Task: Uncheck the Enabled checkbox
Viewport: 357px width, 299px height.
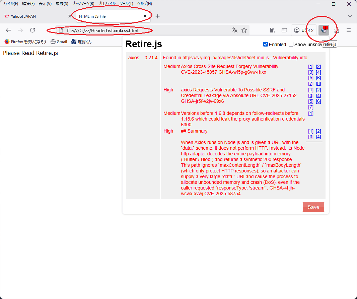Action: [266, 45]
